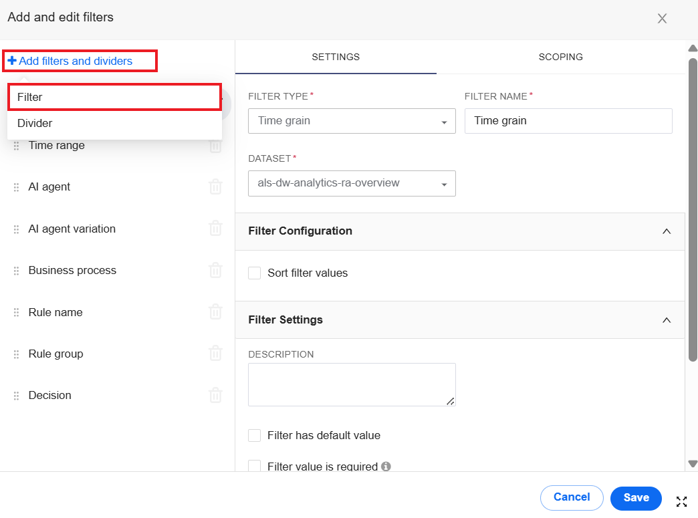
Task: Toggle fullscreen dialog expand icon
Action: [x=681, y=501]
